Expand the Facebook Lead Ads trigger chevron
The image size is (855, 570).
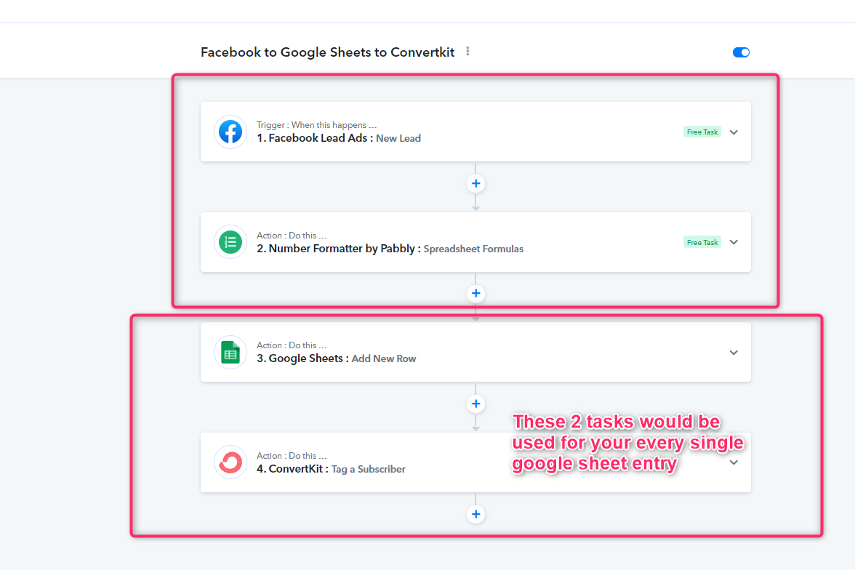(x=734, y=132)
